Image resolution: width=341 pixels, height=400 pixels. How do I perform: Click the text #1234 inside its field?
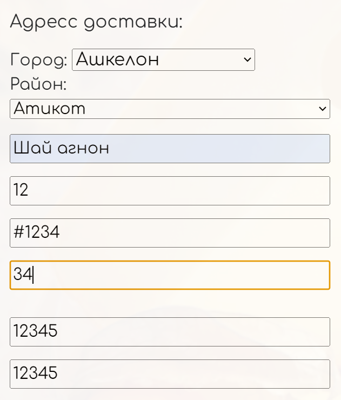click(36, 233)
